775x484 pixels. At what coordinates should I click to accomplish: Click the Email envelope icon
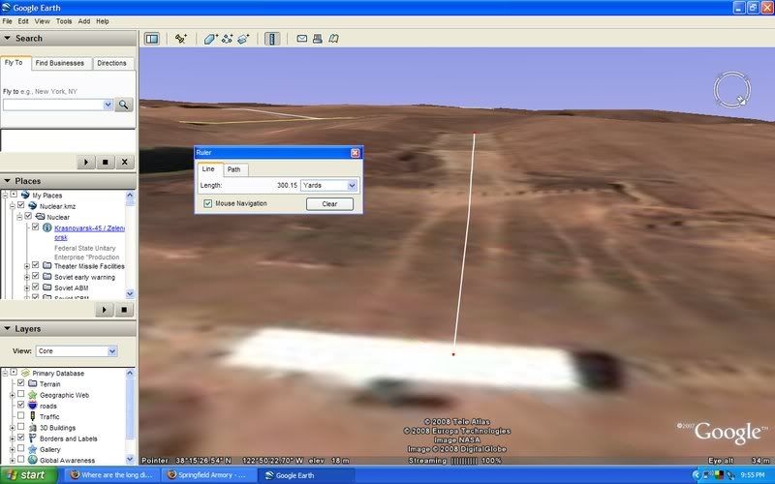(301, 39)
